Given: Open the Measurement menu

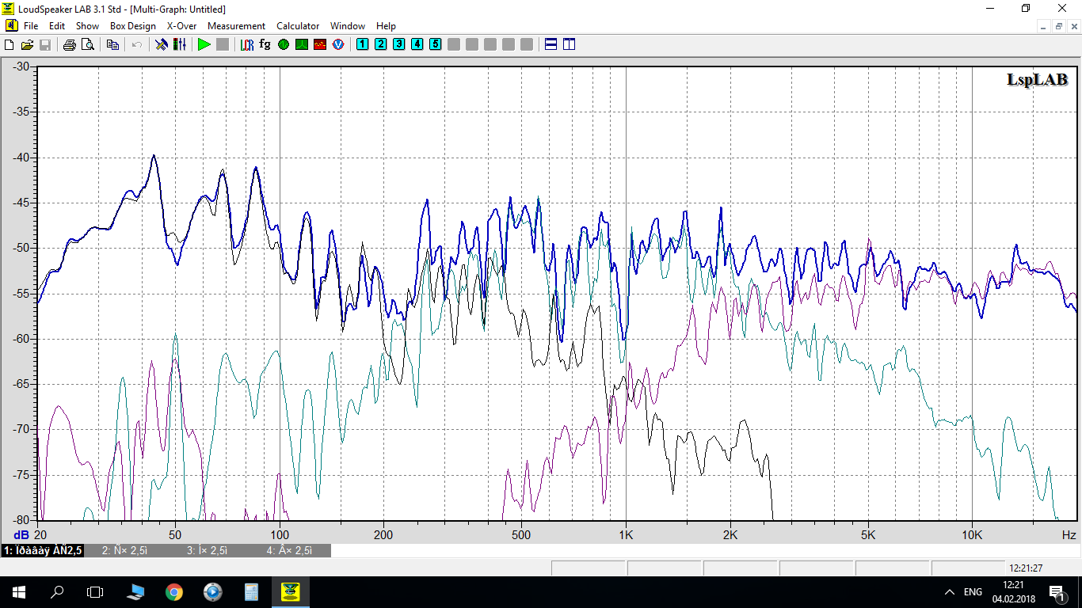Looking at the screenshot, I should point(236,26).
